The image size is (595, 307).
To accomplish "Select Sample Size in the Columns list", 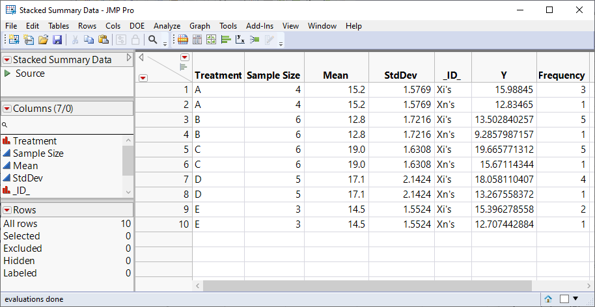I will [x=38, y=153].
